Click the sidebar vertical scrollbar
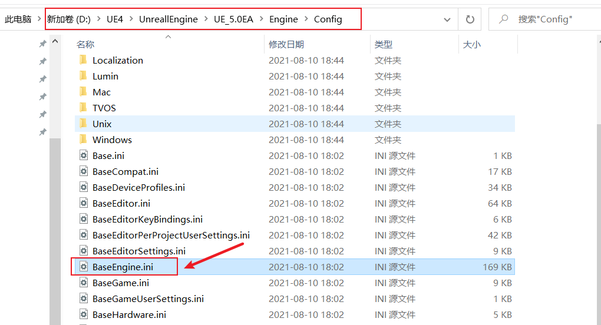601x325 pixels. (x=55, y=231)
